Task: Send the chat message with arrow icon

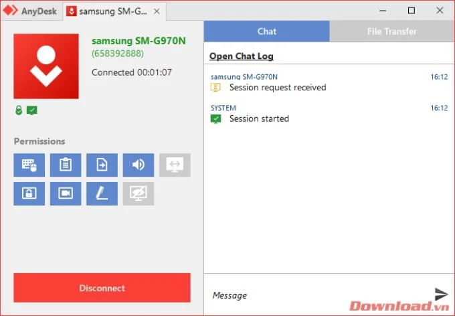Action: pyautogui.click(x=441, y=294)
